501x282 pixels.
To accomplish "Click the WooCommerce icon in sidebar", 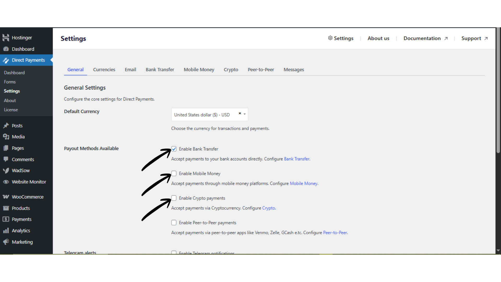I will tap(6, 197).
